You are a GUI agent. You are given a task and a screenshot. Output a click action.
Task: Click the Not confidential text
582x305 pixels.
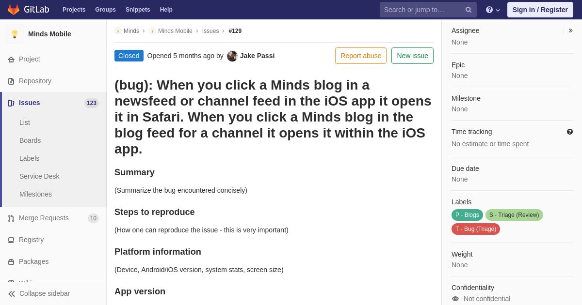(487, 299)
